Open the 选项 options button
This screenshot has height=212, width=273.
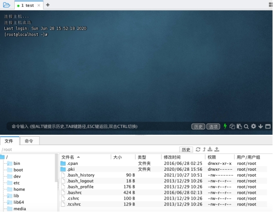213,126
